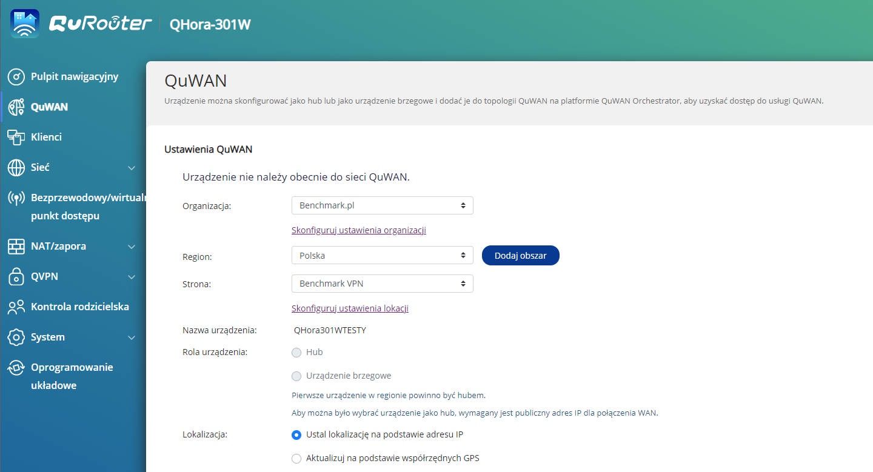Open Skonfiguruj ustawienia organizacji link

click(359, 230)
